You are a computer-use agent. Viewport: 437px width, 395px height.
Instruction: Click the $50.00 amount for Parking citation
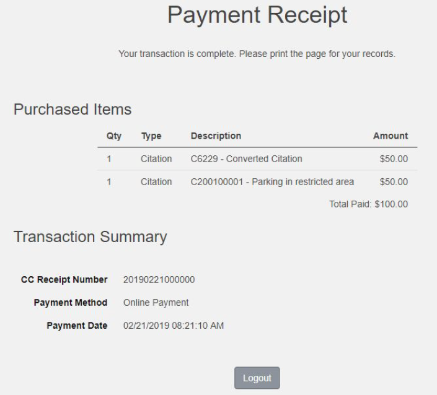tap(394, 181)
